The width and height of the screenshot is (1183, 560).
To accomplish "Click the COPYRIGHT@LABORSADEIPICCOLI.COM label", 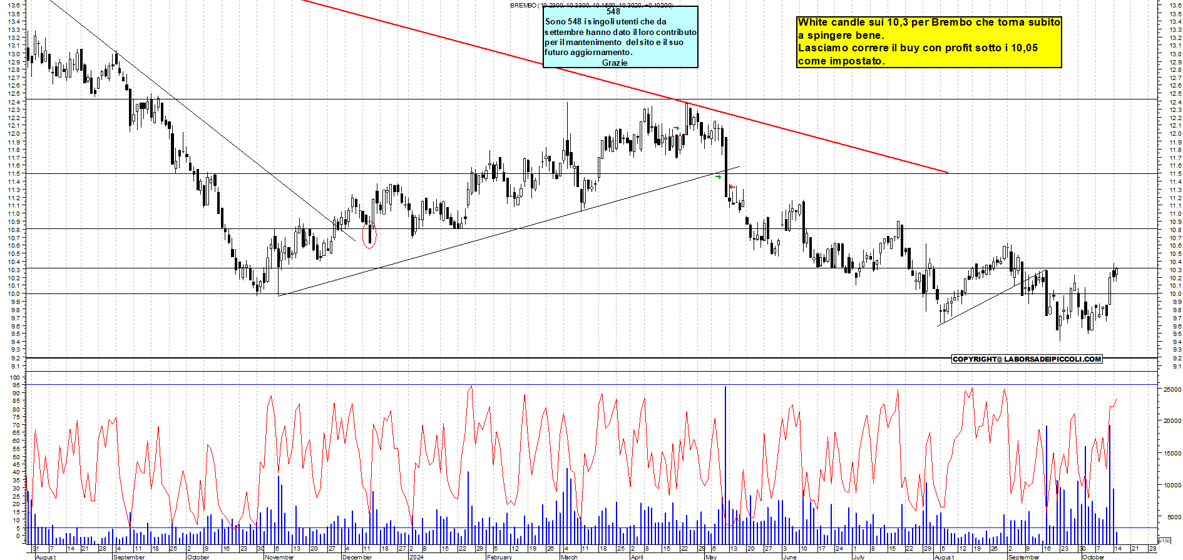I will coord(1027,359).
